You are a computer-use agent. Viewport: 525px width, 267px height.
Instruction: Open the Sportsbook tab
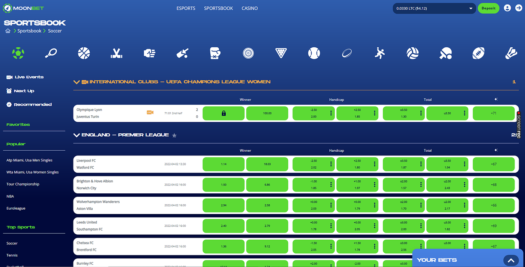pyautogui.click(x=219, y=8)
